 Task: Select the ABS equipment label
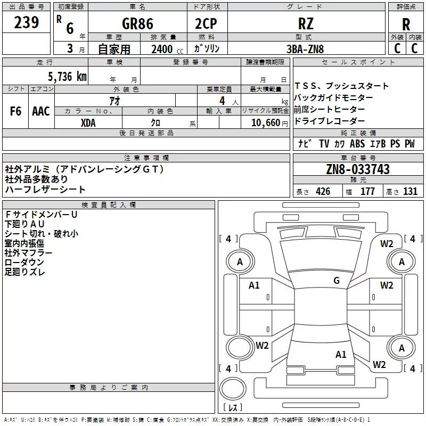click(x=357, y=144)
